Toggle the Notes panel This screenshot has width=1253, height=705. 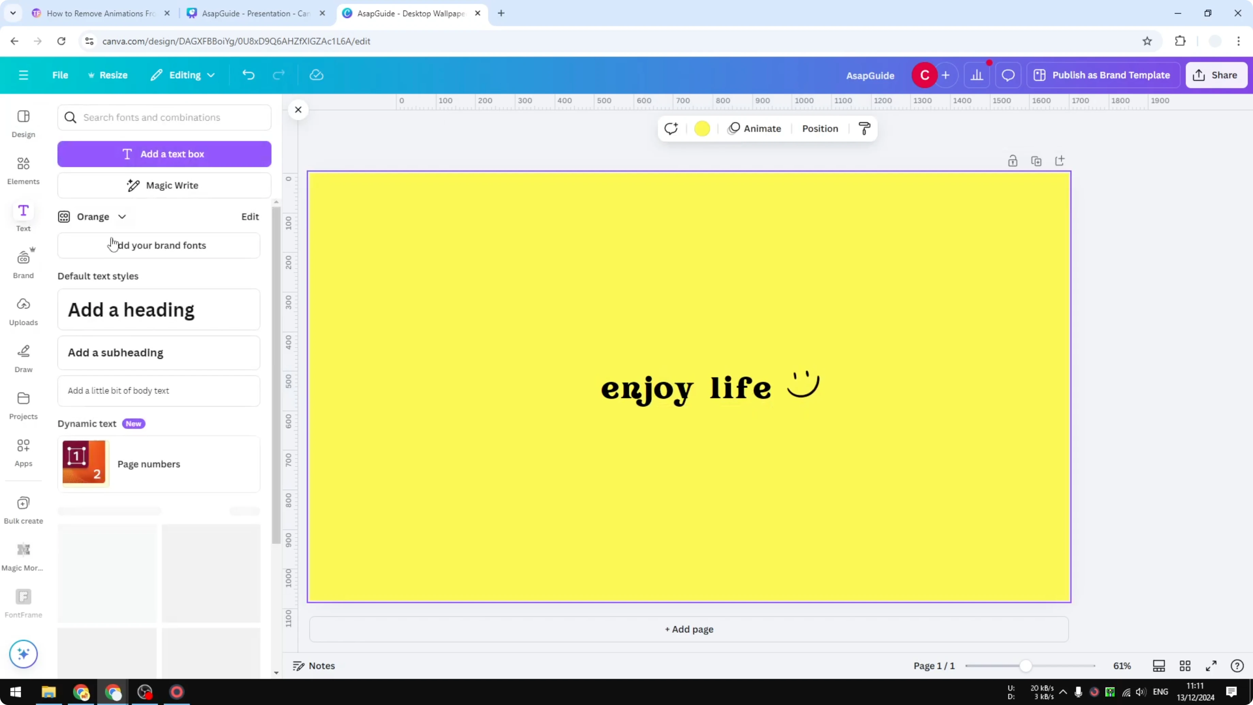pos(314,665)
